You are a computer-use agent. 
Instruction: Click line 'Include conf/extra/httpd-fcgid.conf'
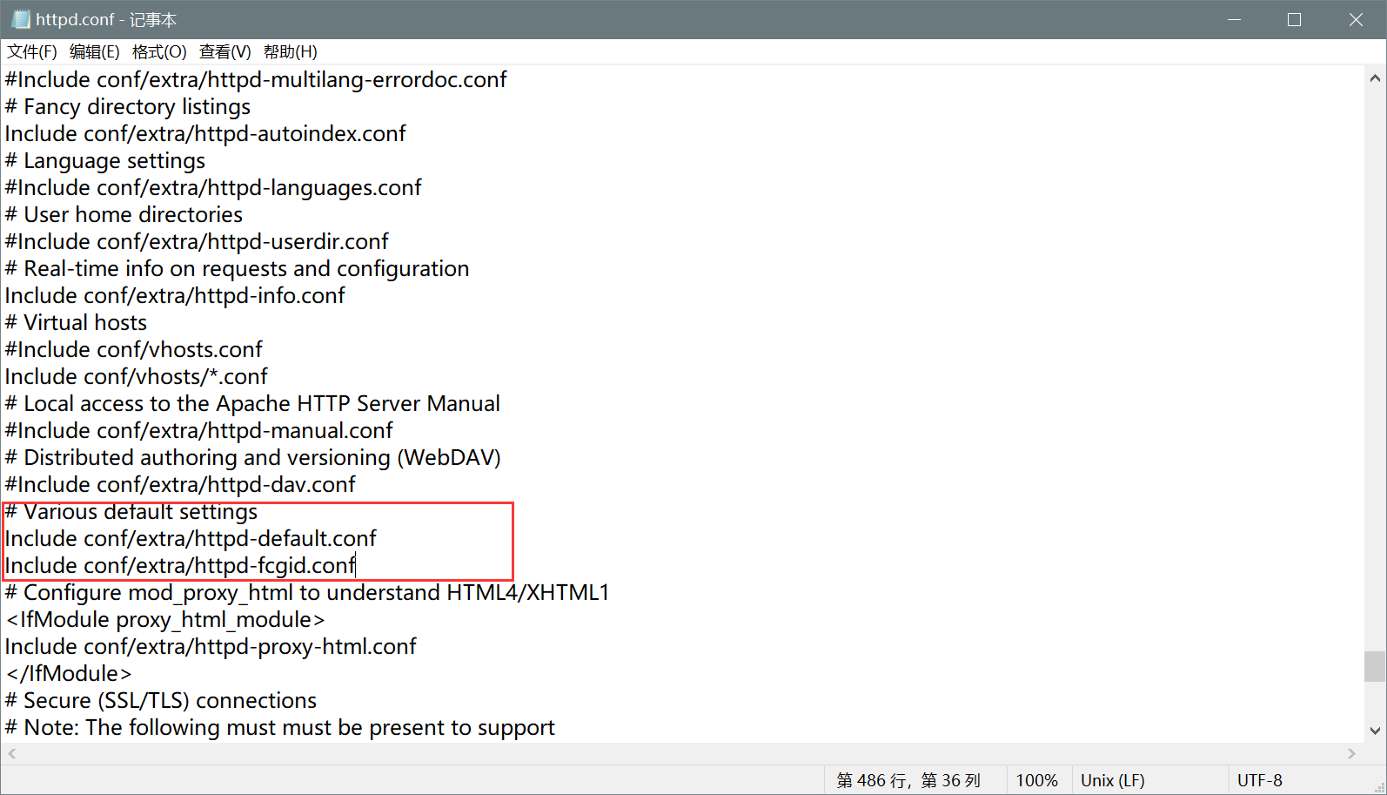pos(180,566)
